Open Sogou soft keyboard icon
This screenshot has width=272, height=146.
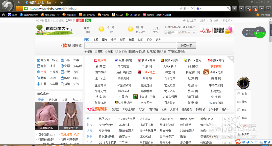pos(256,142)
